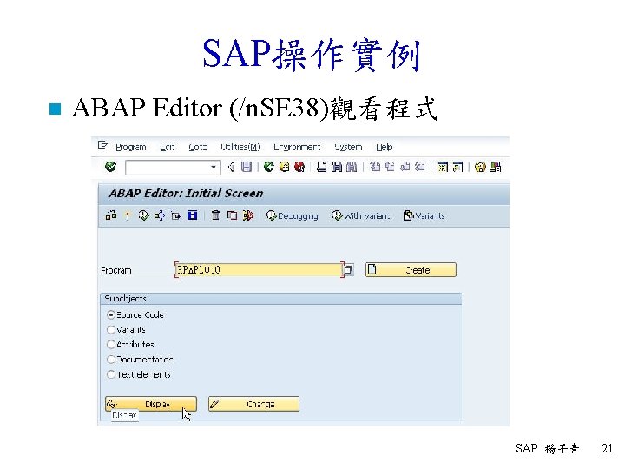
Task: Click the Generate Shortcut icon
Action: click(x=457, y=167)
